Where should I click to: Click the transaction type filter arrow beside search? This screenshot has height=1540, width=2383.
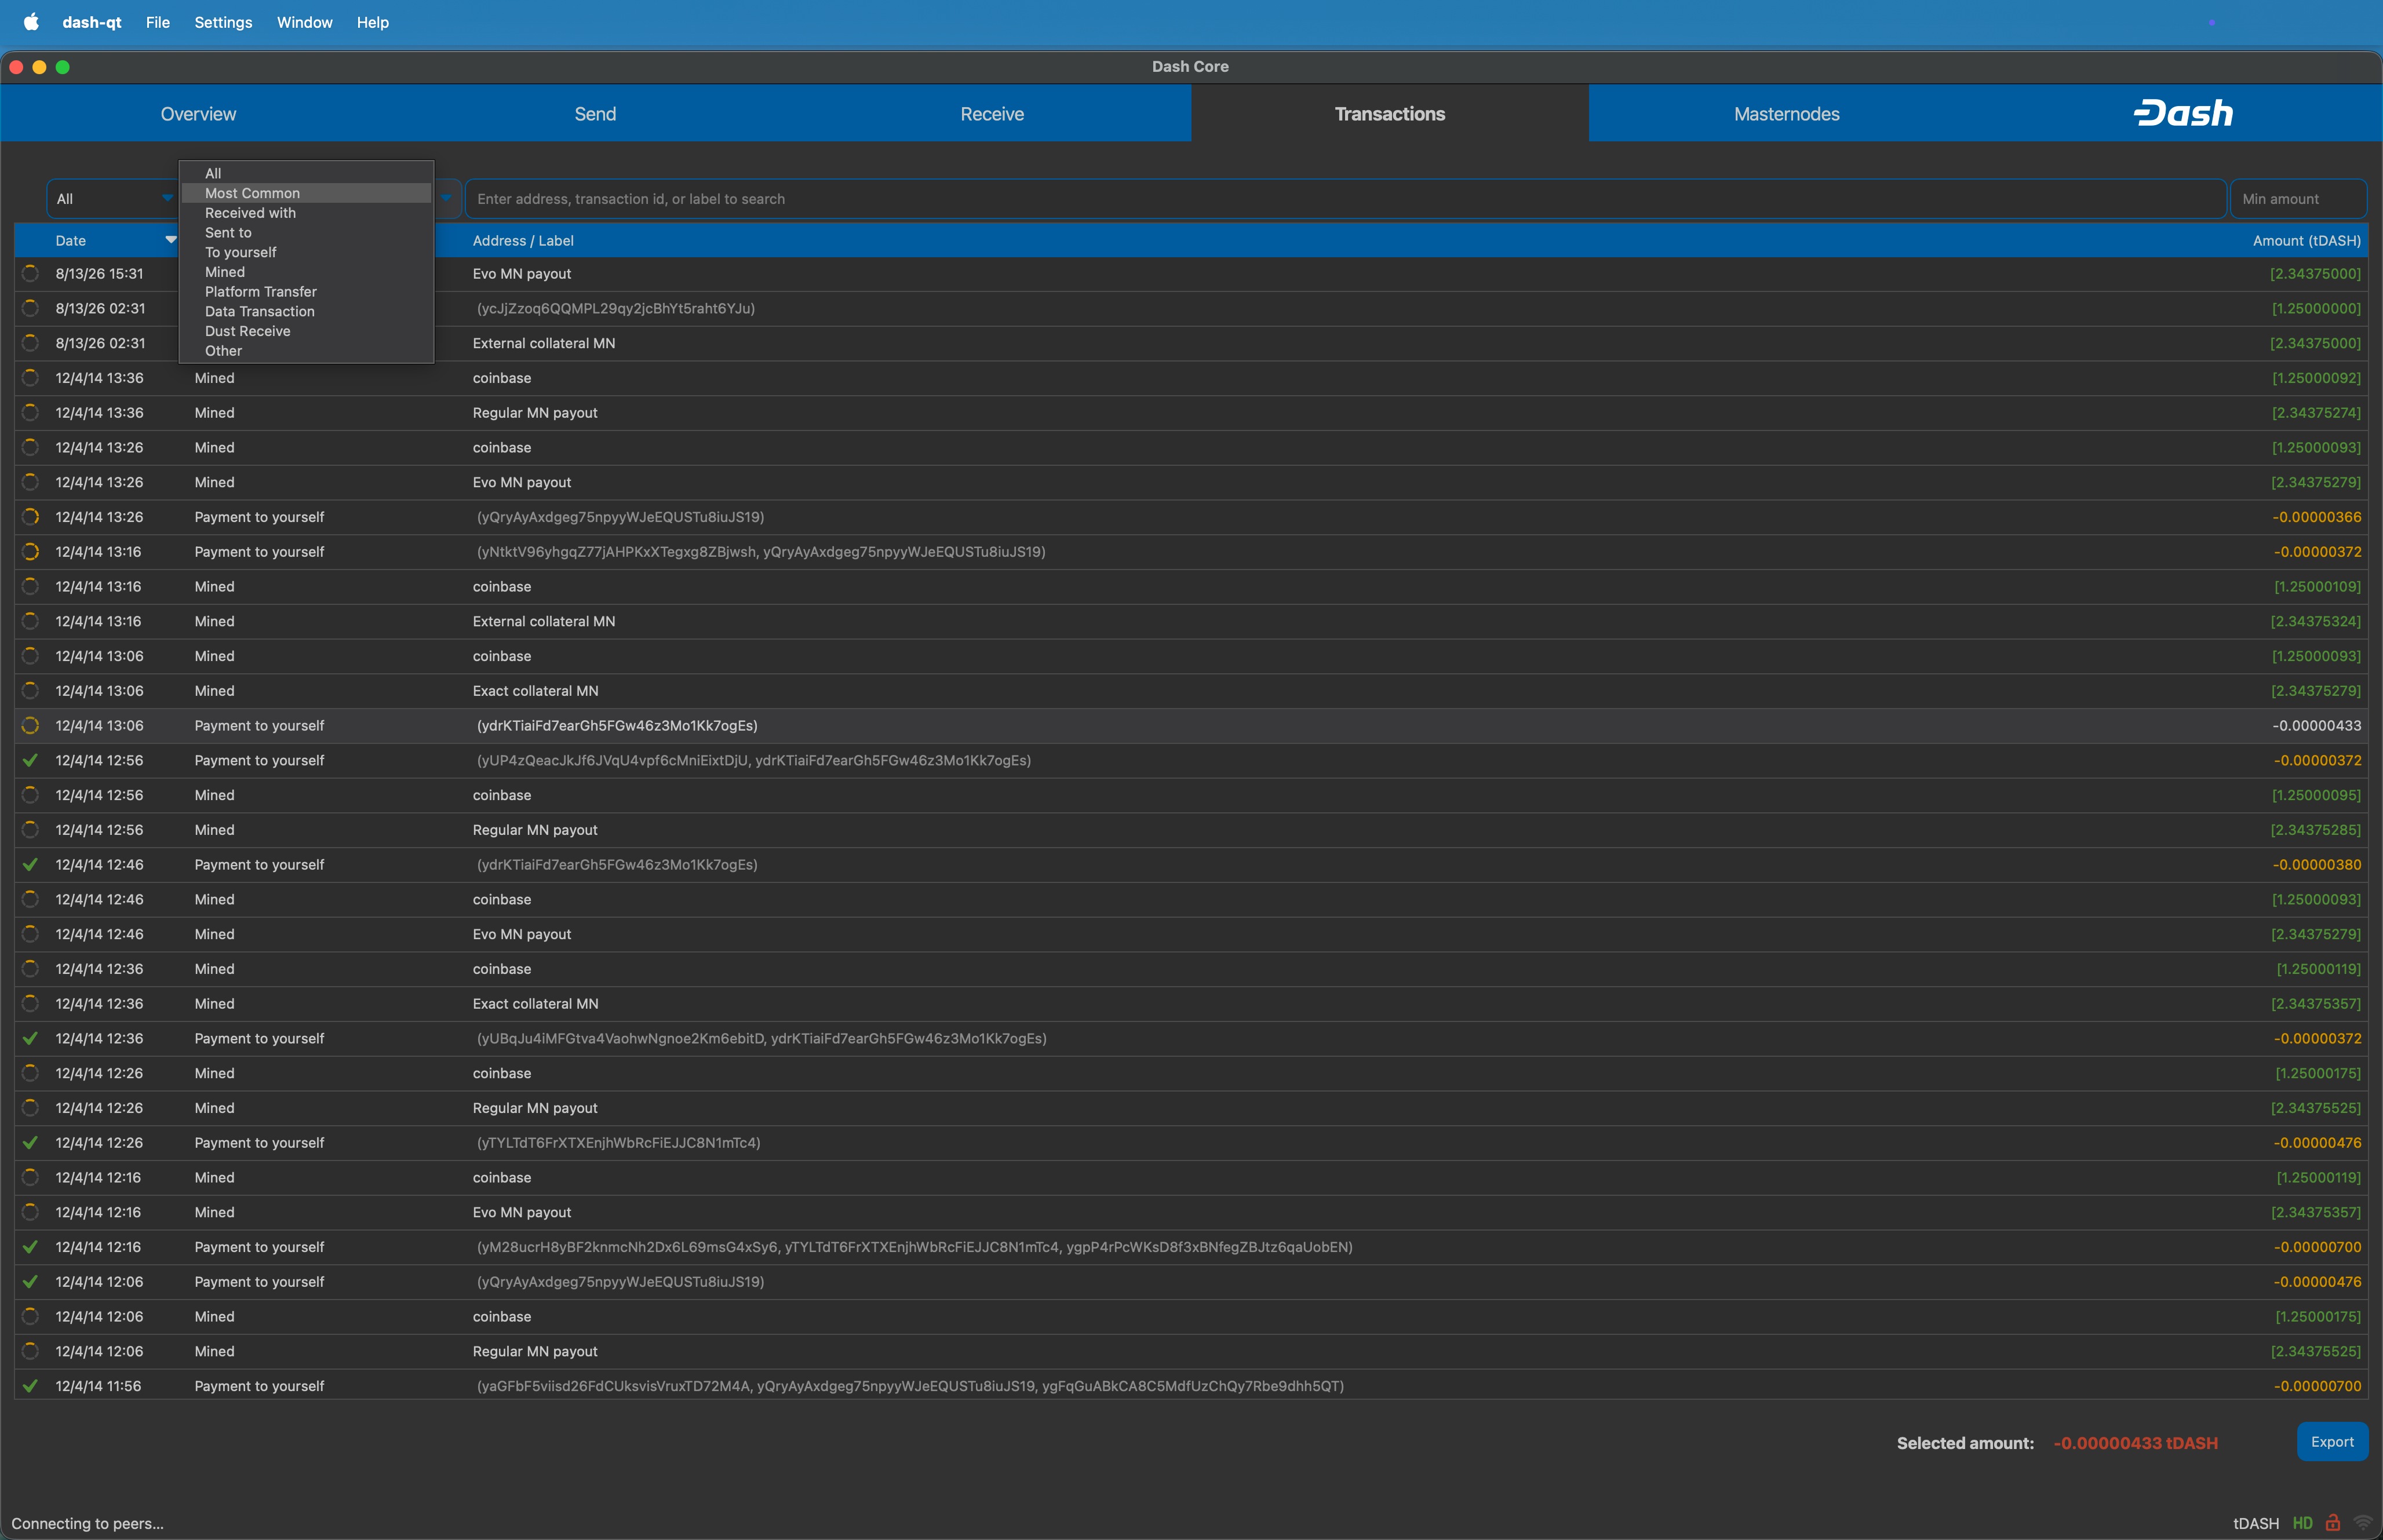tap(446, 198)
